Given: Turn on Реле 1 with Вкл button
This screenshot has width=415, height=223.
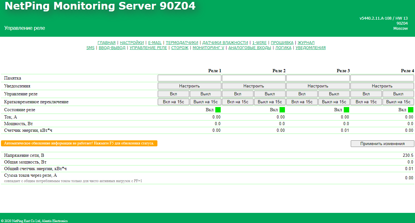Looking at the screenshot, I should tap(174, 94).
